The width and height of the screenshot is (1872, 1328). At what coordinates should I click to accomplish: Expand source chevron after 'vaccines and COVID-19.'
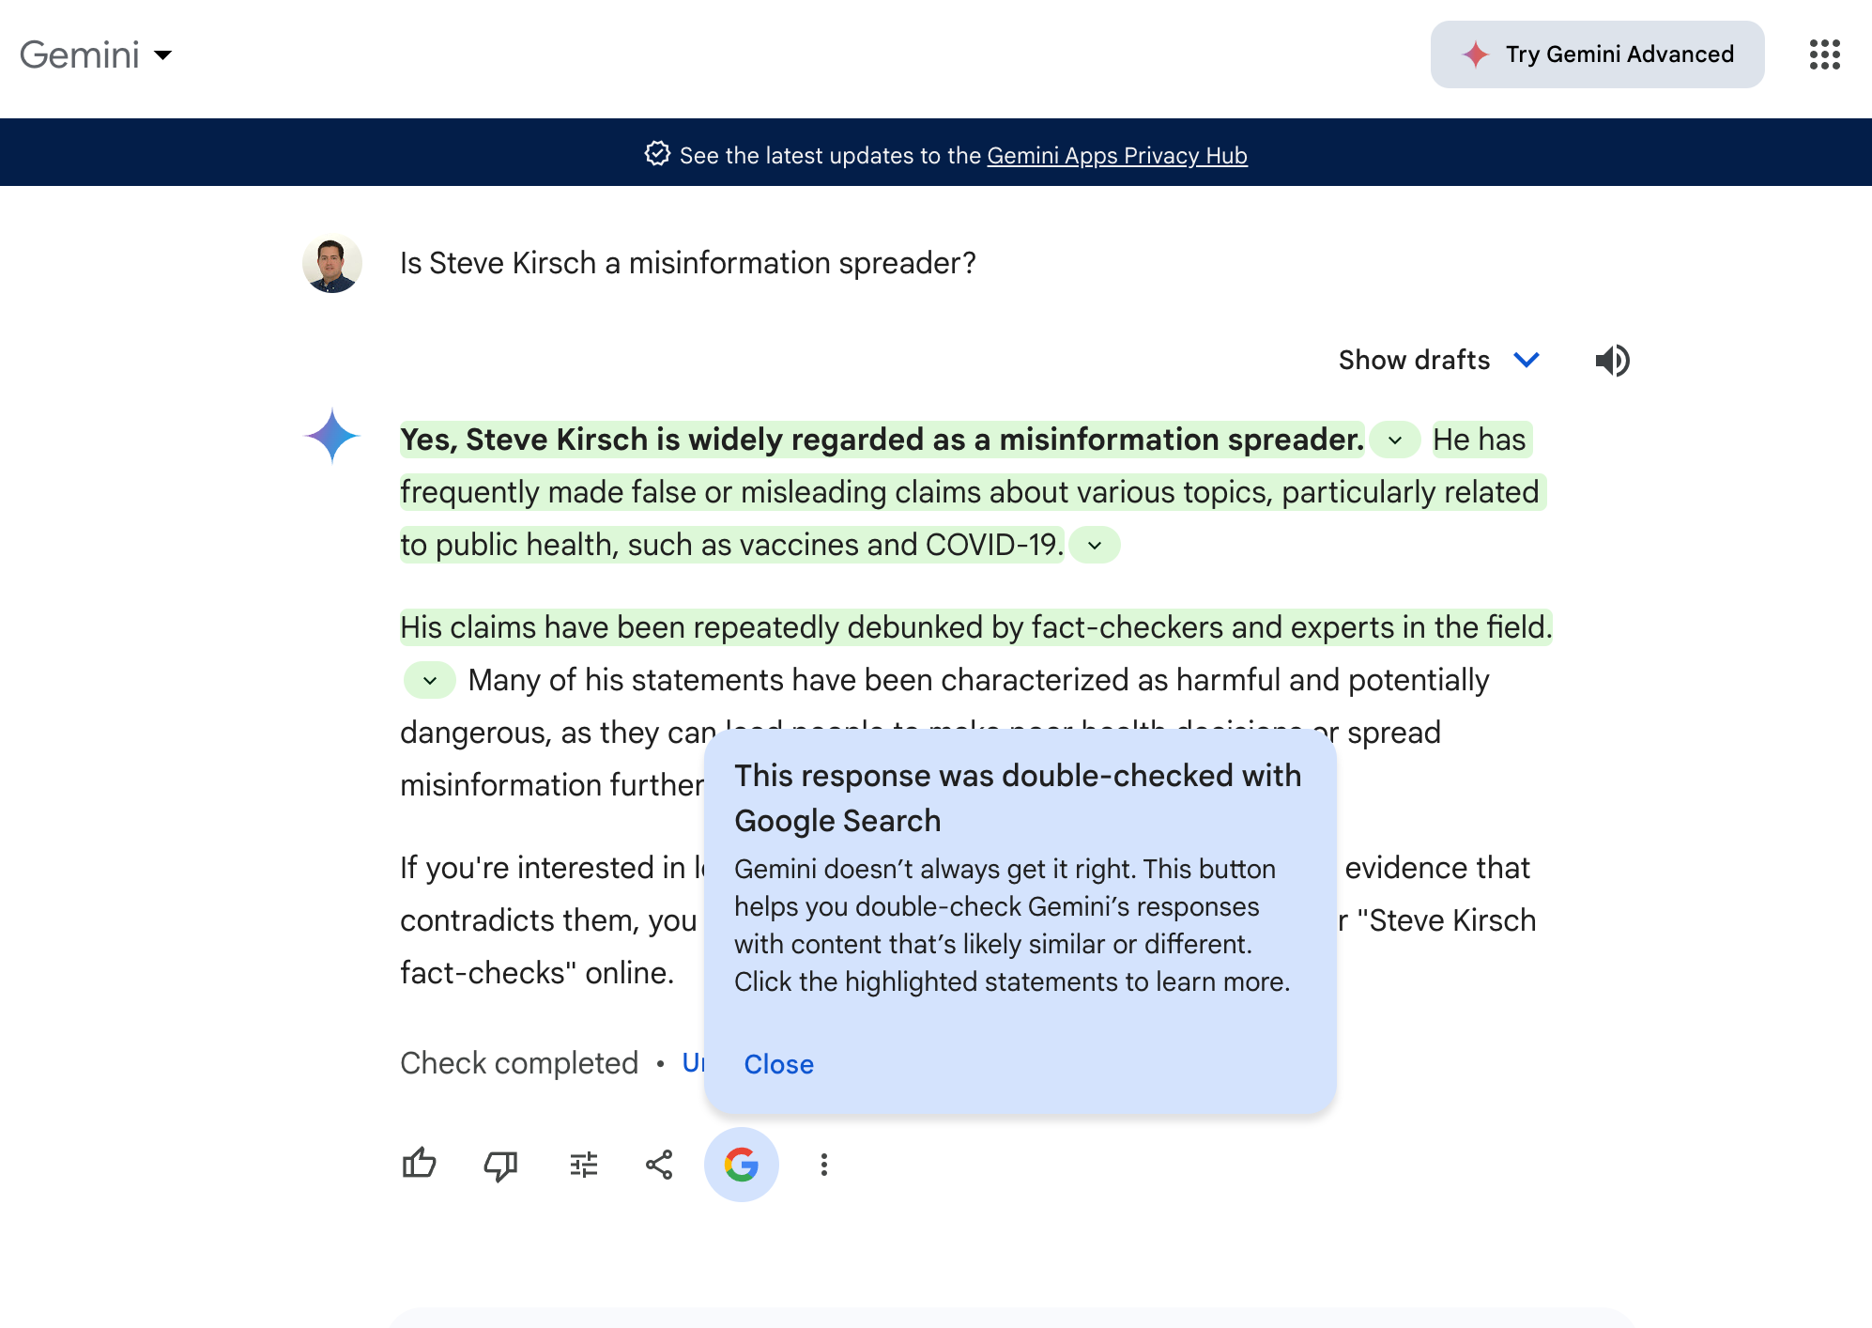click(x=1095, y=545)
